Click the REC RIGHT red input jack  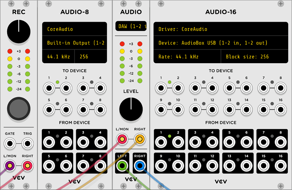click(x=28, y=166)
